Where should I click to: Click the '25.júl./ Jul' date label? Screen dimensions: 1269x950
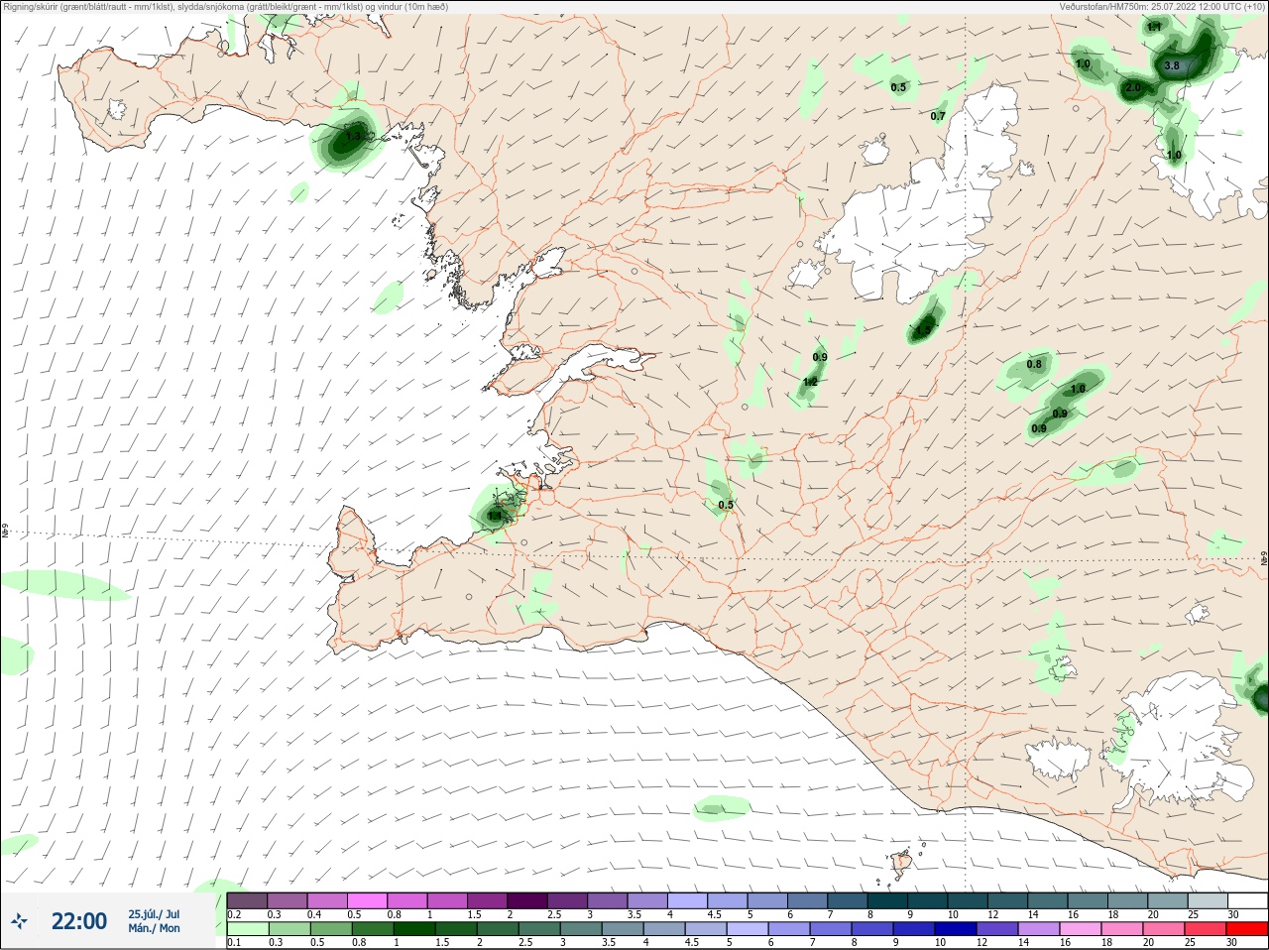click(x=155, y=914)
